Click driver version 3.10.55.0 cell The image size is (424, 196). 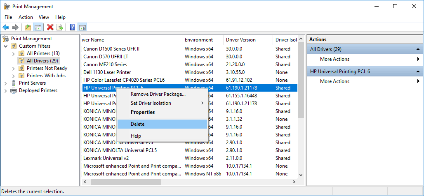pos(235,72)
